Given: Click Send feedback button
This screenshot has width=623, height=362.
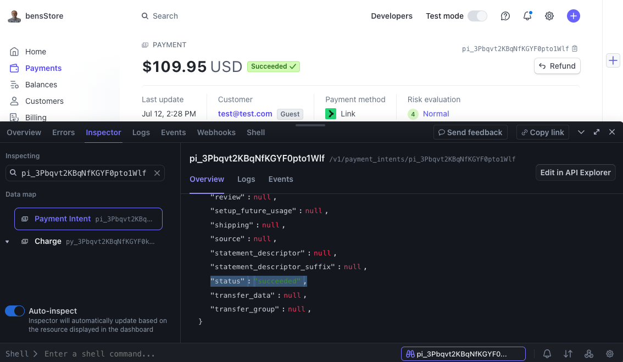Looking at the screenshot, I should [x=470, y=132].
